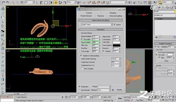This screenshot has height=102, width=176.
Task: Select the ActiveShade radio button
Action: click(80, 90)
